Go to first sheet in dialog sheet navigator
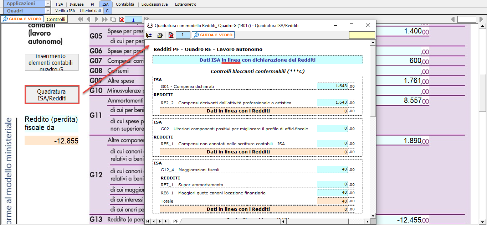The image size is (487, 225). pos(148,221)
